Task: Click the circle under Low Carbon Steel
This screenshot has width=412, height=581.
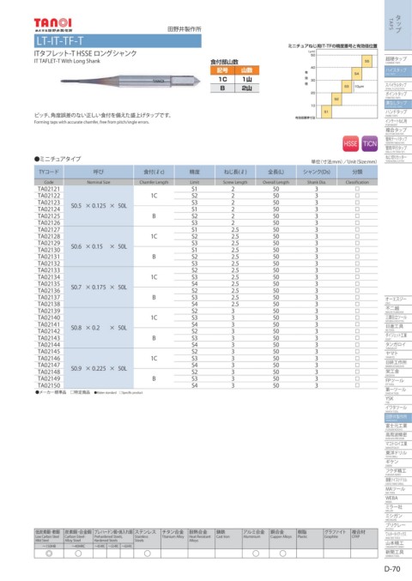Action: [49, 554]
